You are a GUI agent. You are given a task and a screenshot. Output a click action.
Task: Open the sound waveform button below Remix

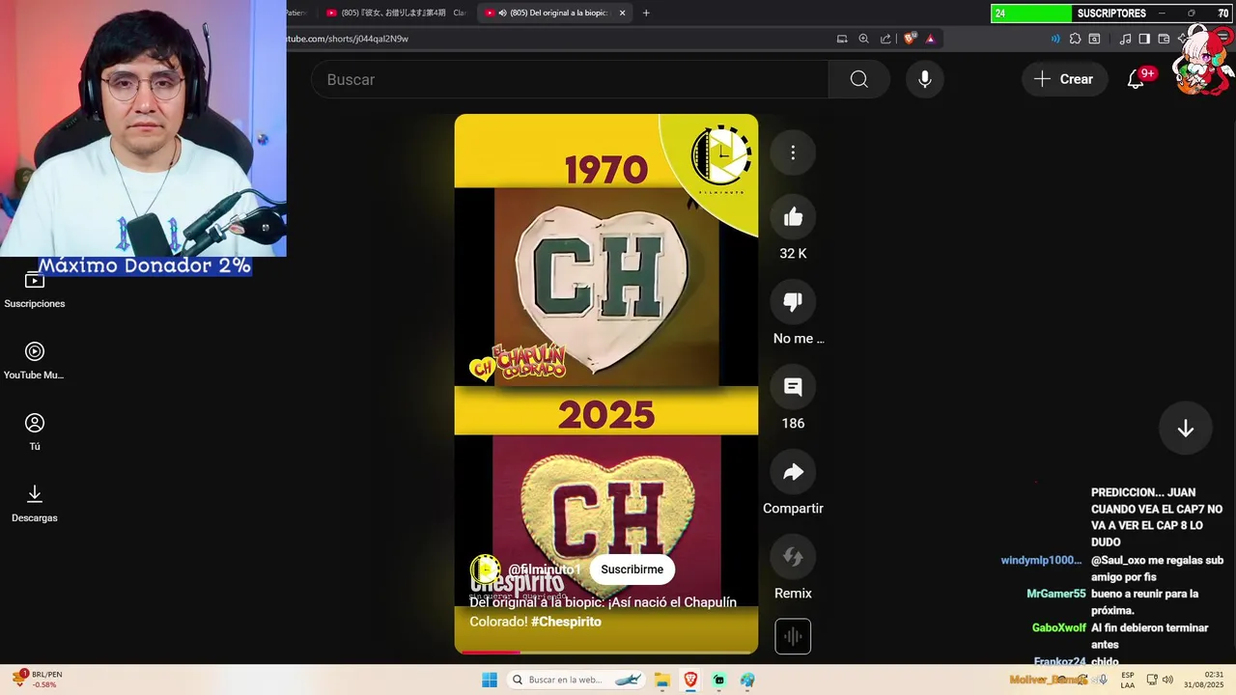793,636
